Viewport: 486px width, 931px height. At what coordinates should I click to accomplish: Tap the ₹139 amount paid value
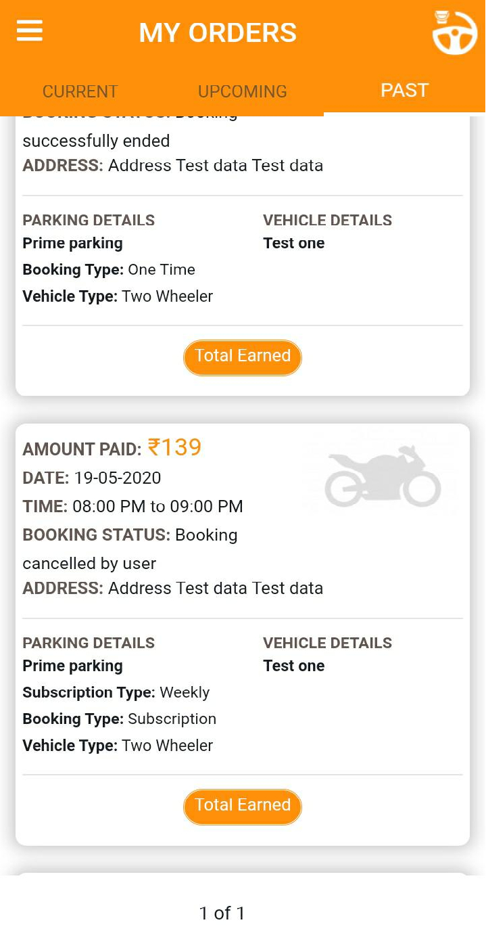click(174, 447)
